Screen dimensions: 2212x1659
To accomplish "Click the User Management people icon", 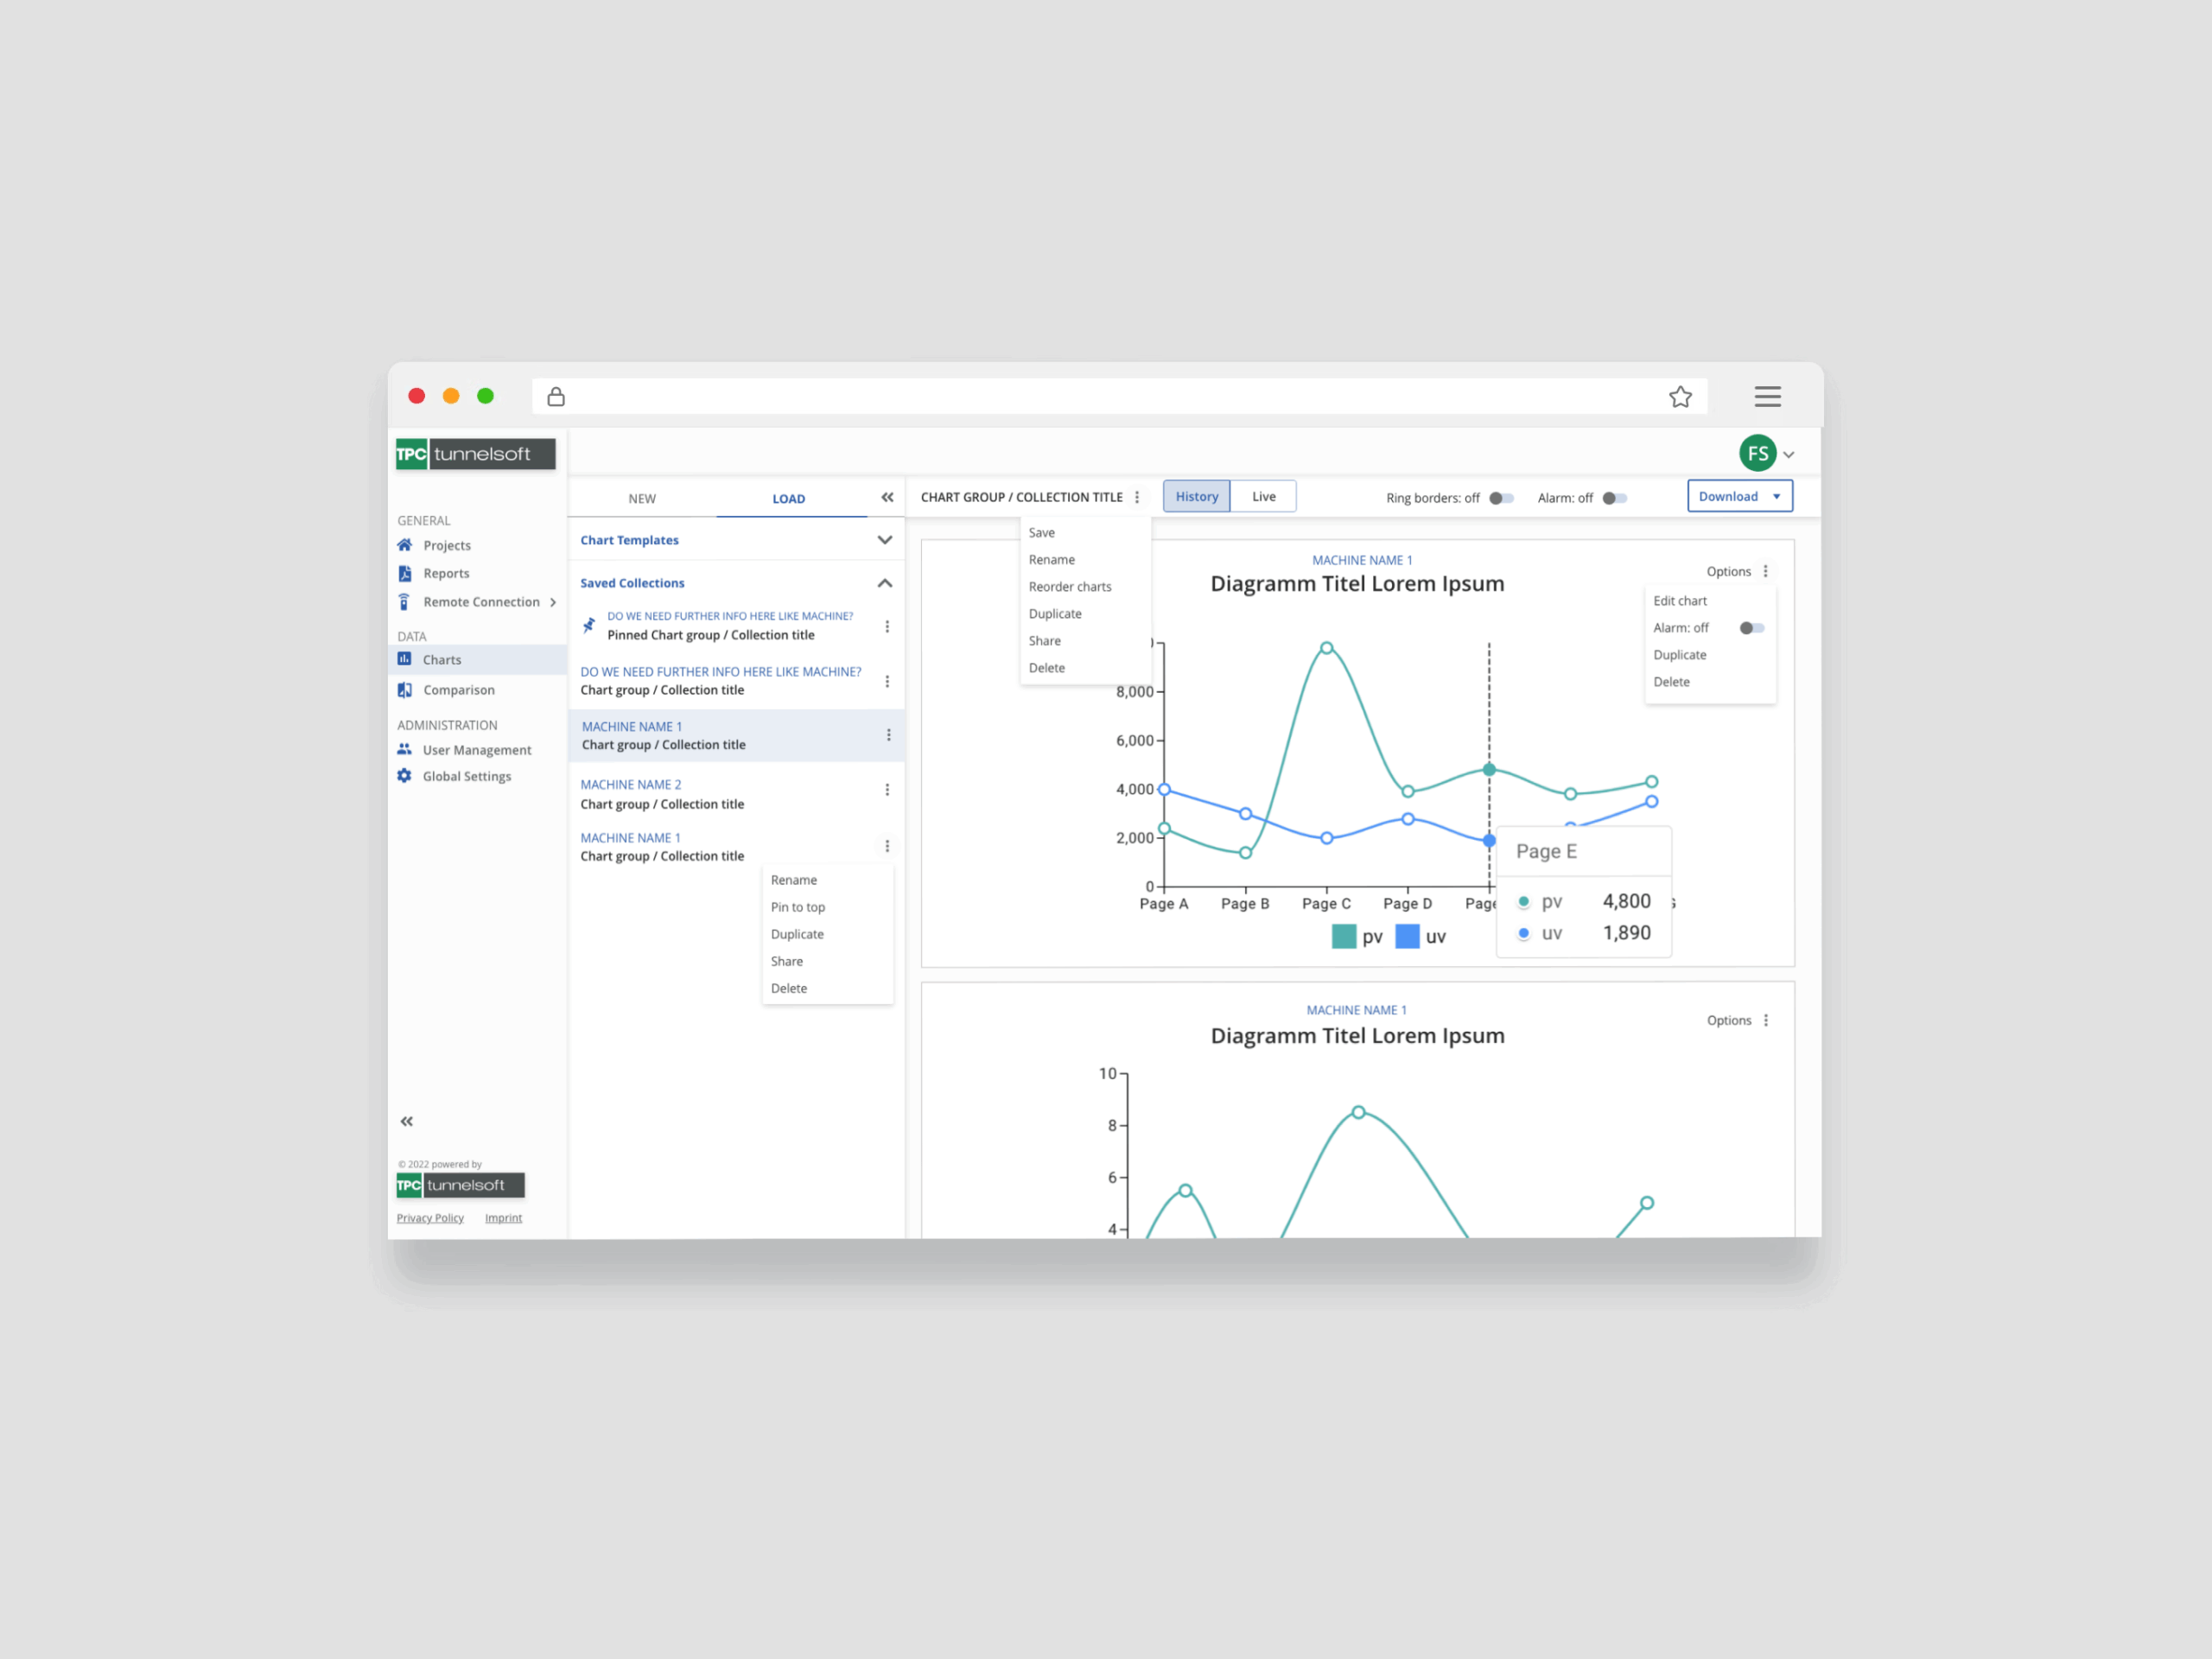I will tap(404, 749).
